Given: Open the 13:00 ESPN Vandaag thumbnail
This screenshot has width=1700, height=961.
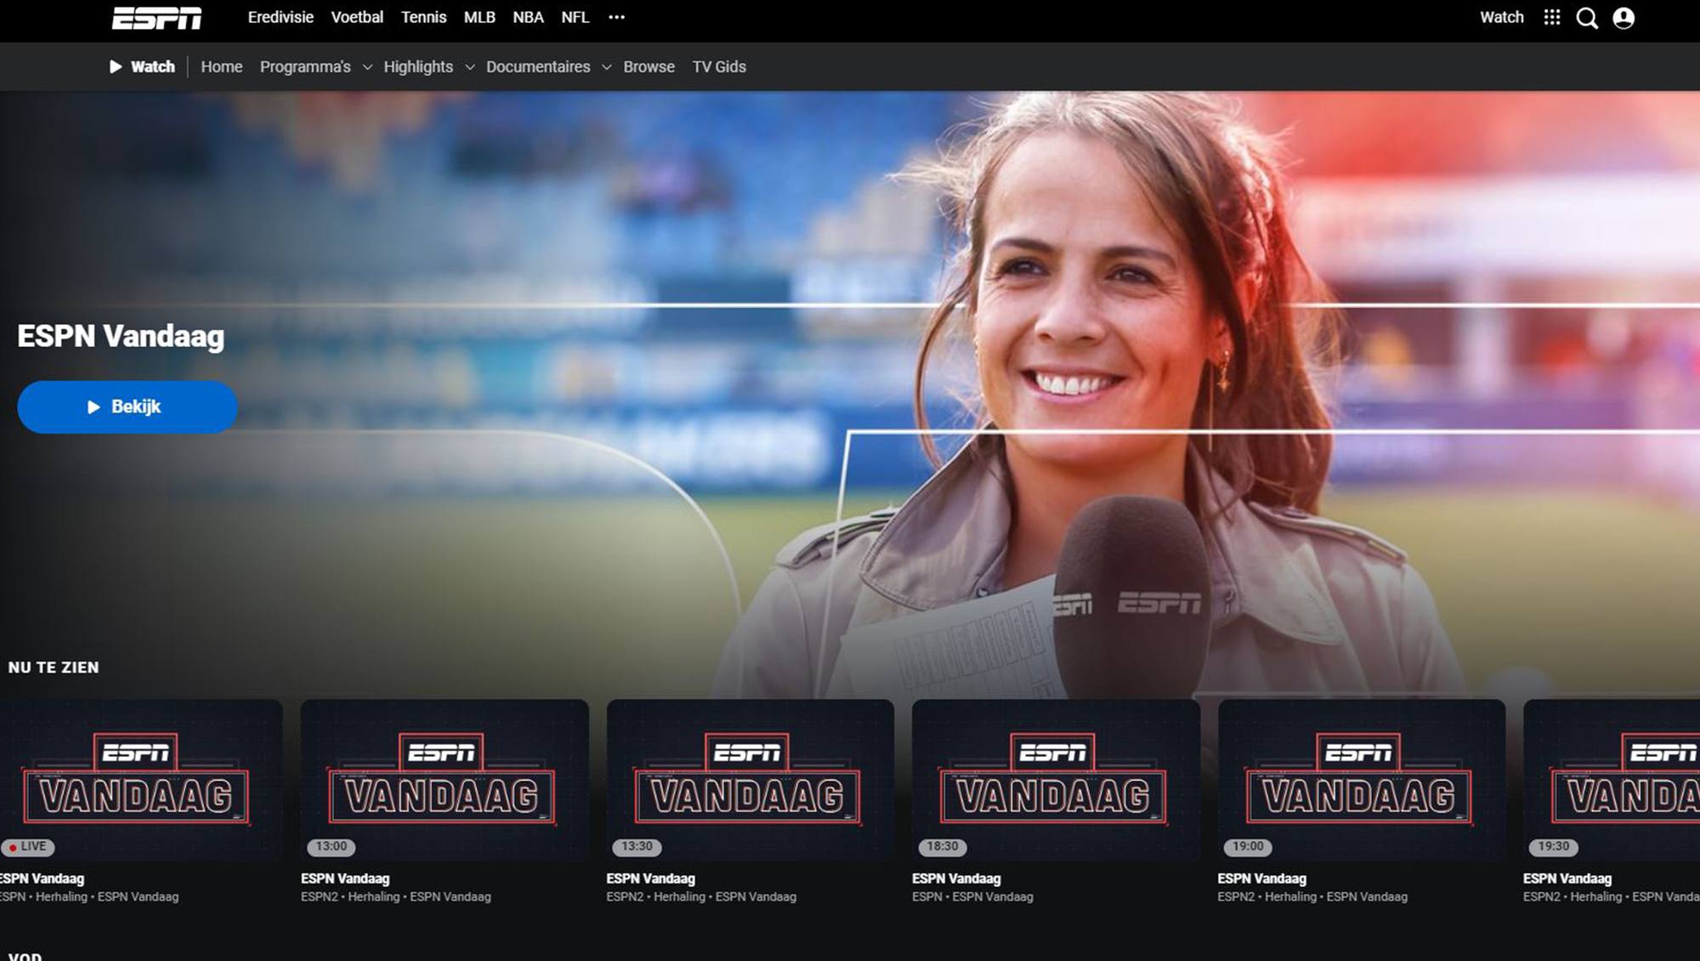Looking at the screenshot, I should (445, 780).
